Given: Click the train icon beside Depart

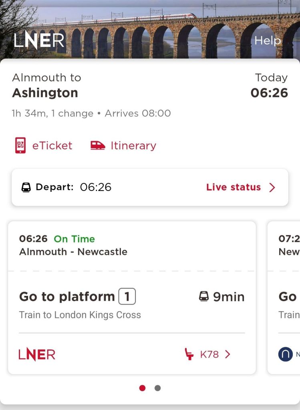Looking at the screenshot, I should pos(26,187).
